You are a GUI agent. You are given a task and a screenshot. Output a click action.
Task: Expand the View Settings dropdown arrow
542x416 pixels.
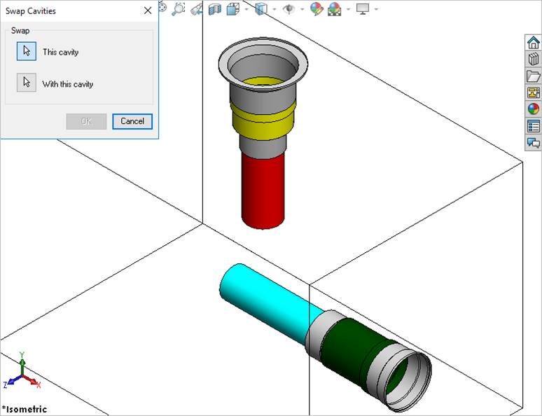pos(376,9)
